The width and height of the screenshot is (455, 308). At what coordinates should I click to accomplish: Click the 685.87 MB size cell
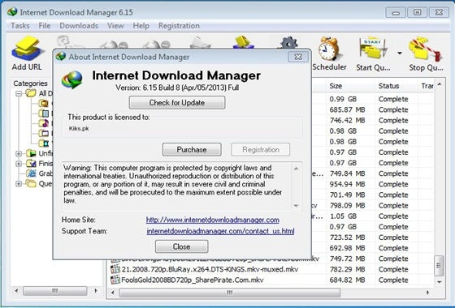click(347, 109)
